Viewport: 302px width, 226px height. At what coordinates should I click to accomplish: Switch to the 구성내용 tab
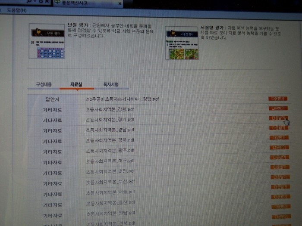point(43,84)
